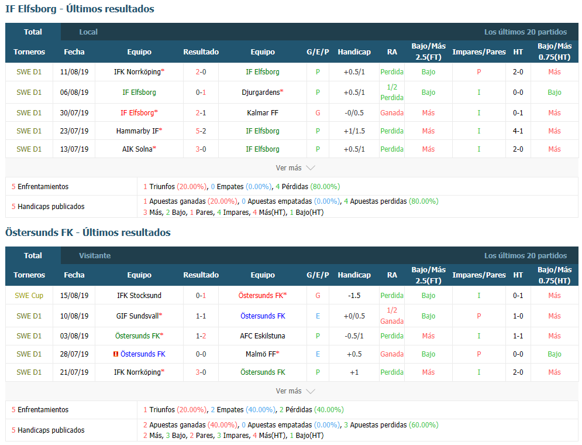Click the 2-1 result against Kalmar FF

pyautogui.click(x=201, y=113)
